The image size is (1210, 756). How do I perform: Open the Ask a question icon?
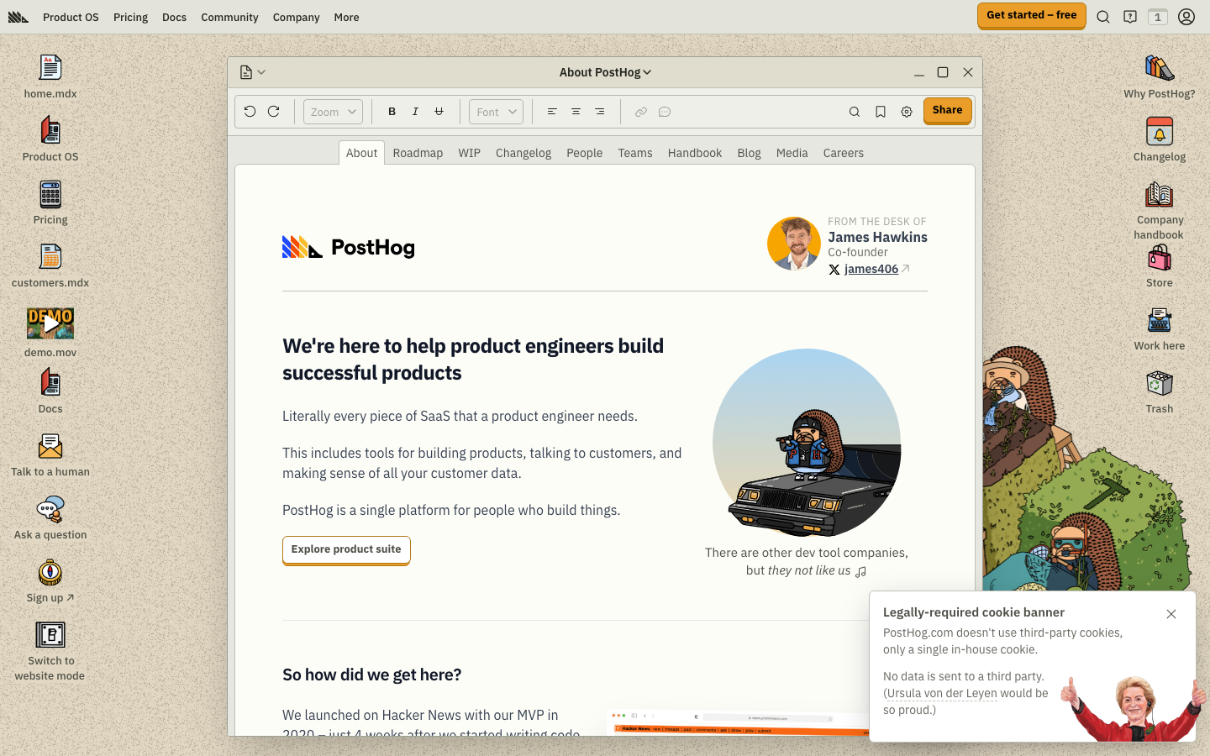[50, 510]
